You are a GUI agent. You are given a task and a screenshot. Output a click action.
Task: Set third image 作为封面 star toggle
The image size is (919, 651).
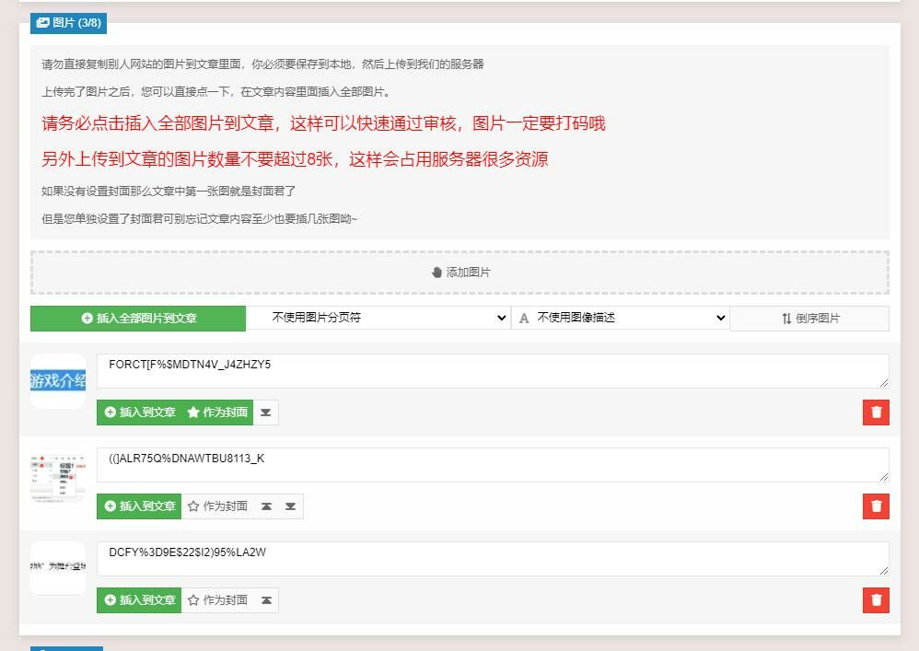pos(217,600)
